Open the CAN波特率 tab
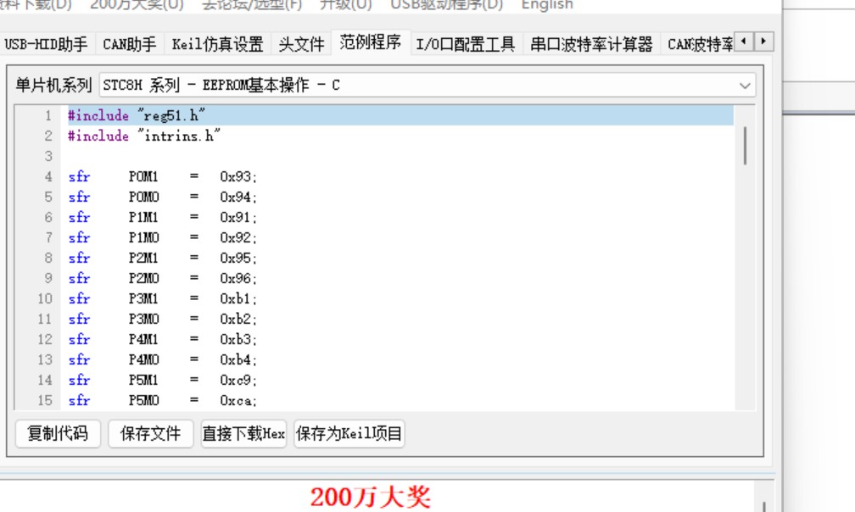The width and height of the screenshot is (855, 512). (x=700, y=44)
